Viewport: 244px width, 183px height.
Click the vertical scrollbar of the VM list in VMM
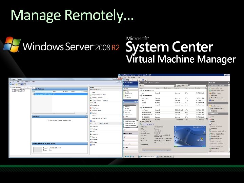pos(207,103)
